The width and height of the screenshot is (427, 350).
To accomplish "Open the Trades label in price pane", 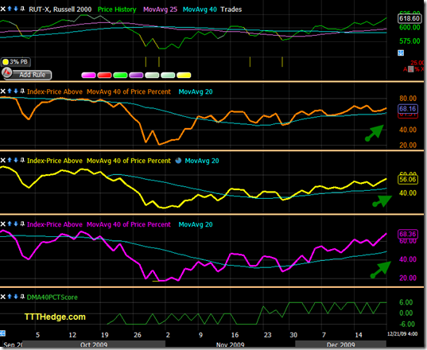I will pos(231,10).
